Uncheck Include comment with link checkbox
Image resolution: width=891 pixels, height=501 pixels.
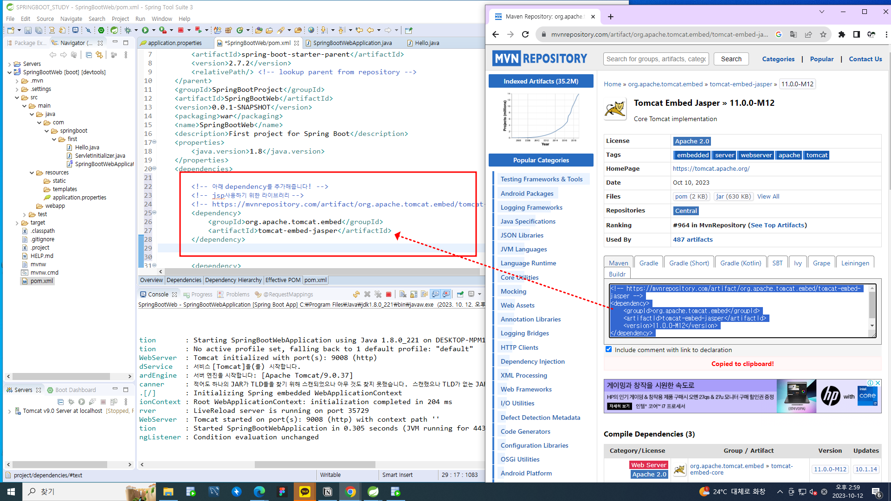coord(608,349)
